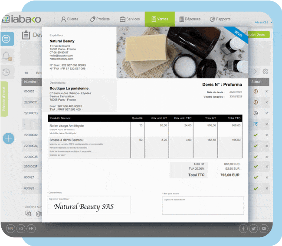Select quote row 000029
Screen dimensions: 282x246
[30, 92]
